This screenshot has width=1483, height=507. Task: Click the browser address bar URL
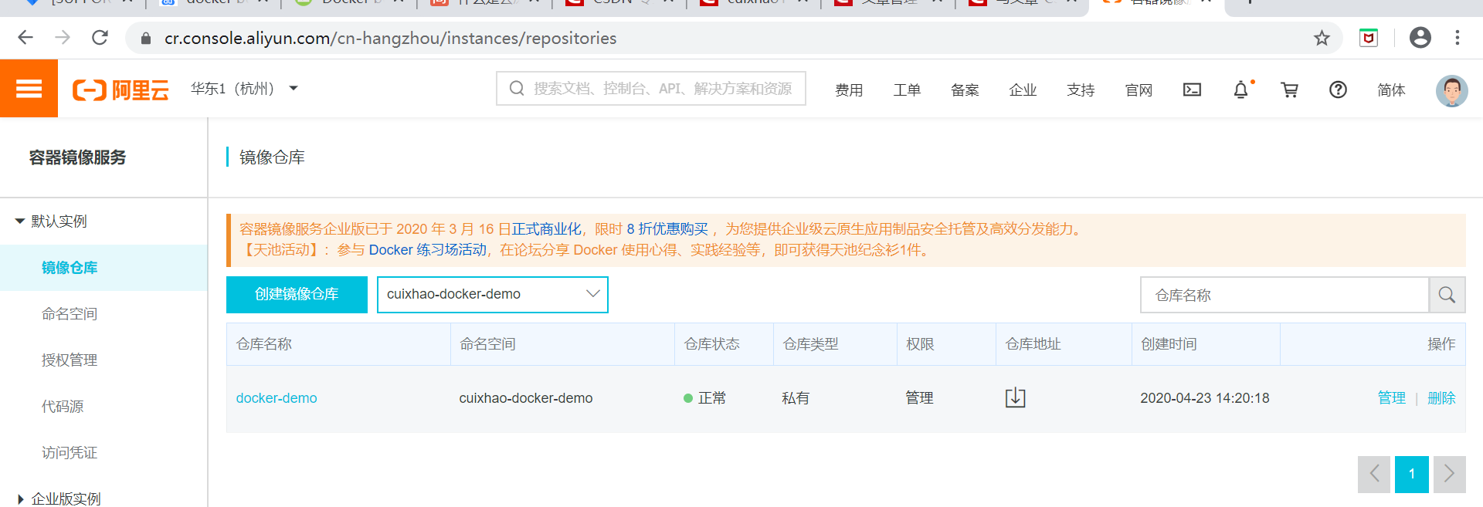coord(390,38)
